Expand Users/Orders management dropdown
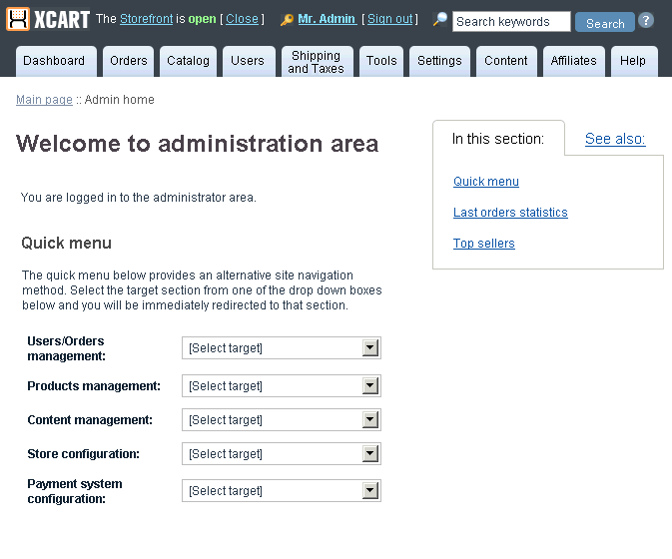This screenshot has height=559, width=672. pyautogui.click(x=282, y=347)
